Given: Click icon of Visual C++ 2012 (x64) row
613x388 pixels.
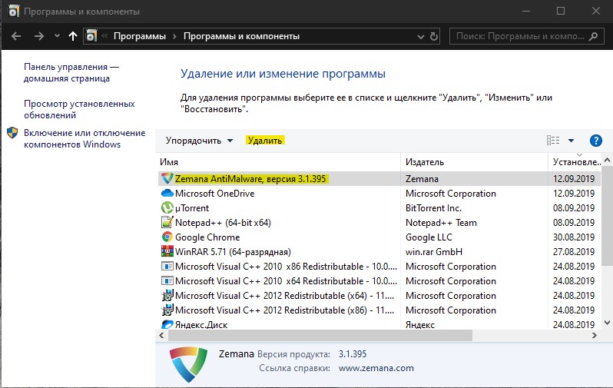Looking at the screenshot, I should point(167,295).
